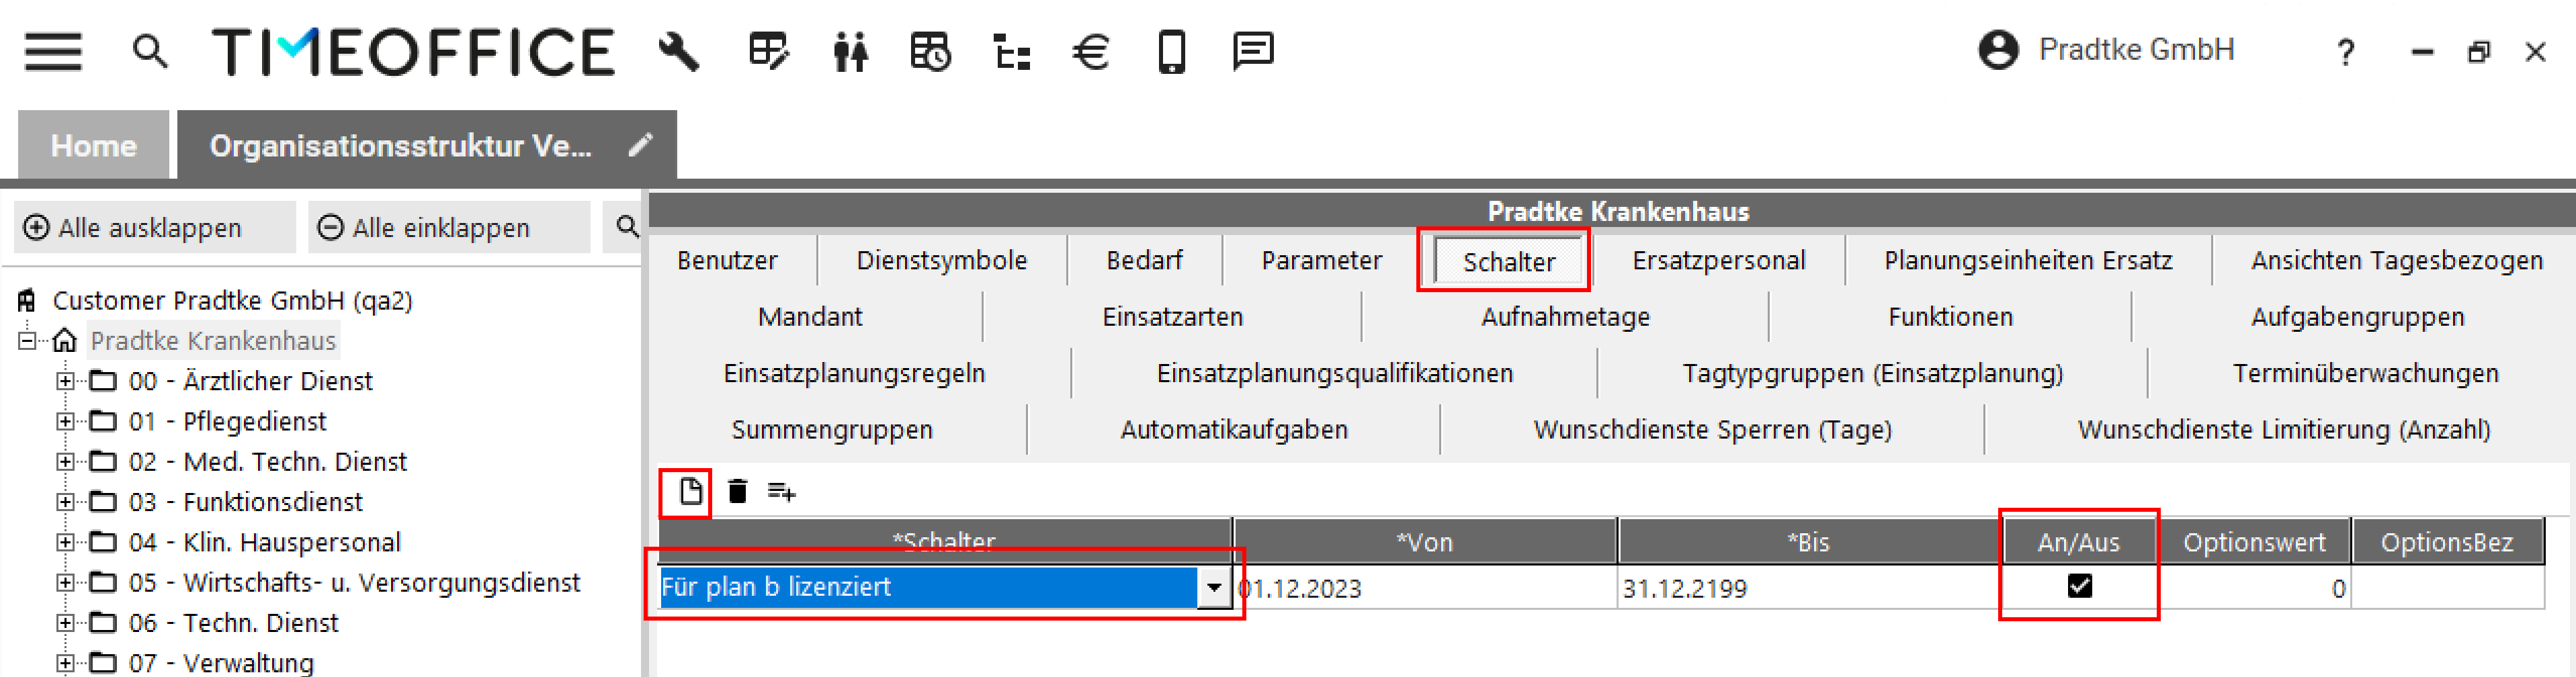The height and width of the screenshot is (677, 2576).
Task: Expand the 04 - Klin. Hauspersonal node
Action: pyautogui.click(x=65, y=542)
